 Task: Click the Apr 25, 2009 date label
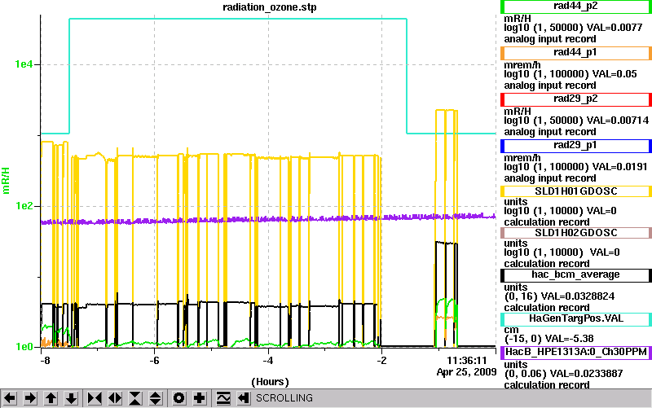click(x=466, y=372)
